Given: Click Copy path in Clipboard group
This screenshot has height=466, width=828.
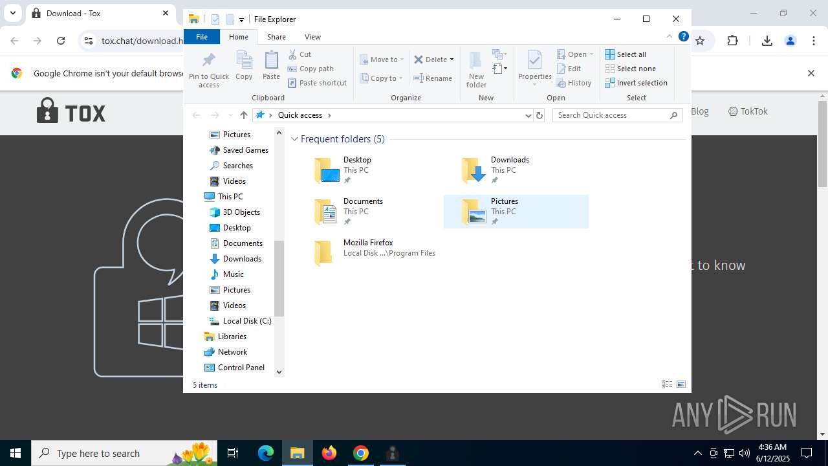Looking at the screenshot, I should point(310,69).
